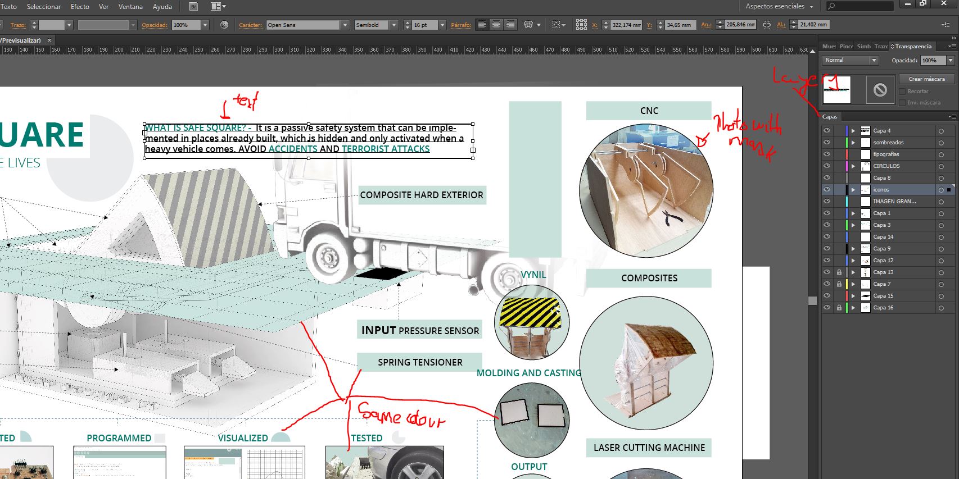Target the sombreados layer circle

click(941, 143)
